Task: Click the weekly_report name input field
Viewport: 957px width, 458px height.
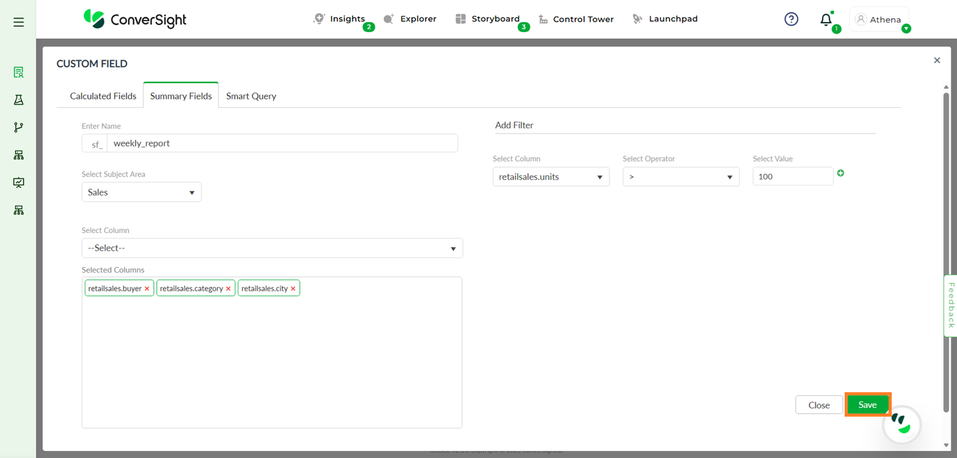Action: click(282, 143)
